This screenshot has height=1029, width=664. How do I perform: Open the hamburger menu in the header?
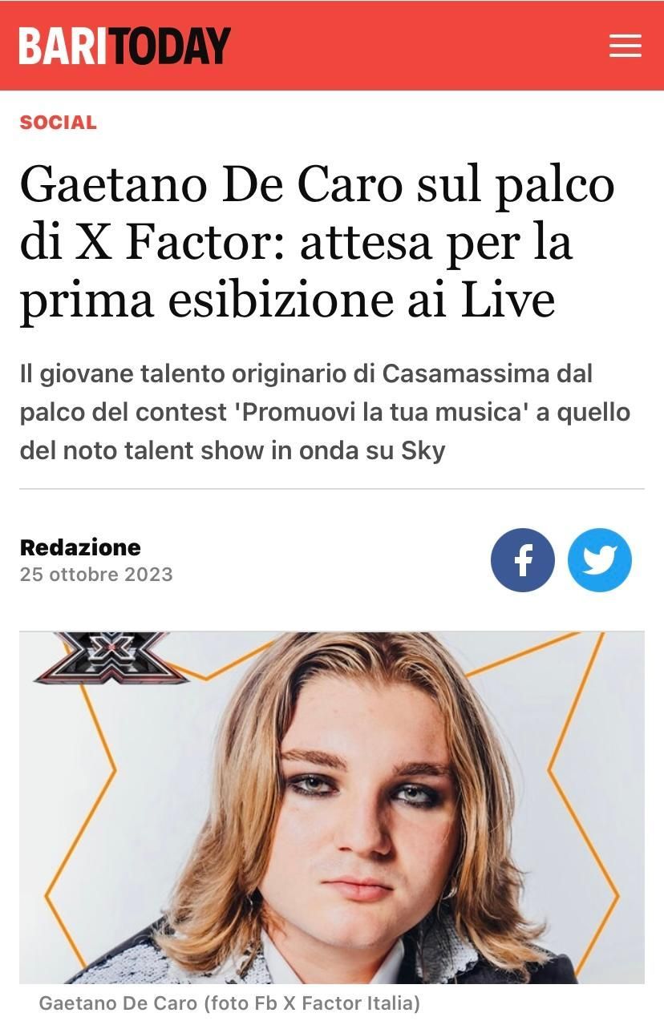click(x=625, y=46)
